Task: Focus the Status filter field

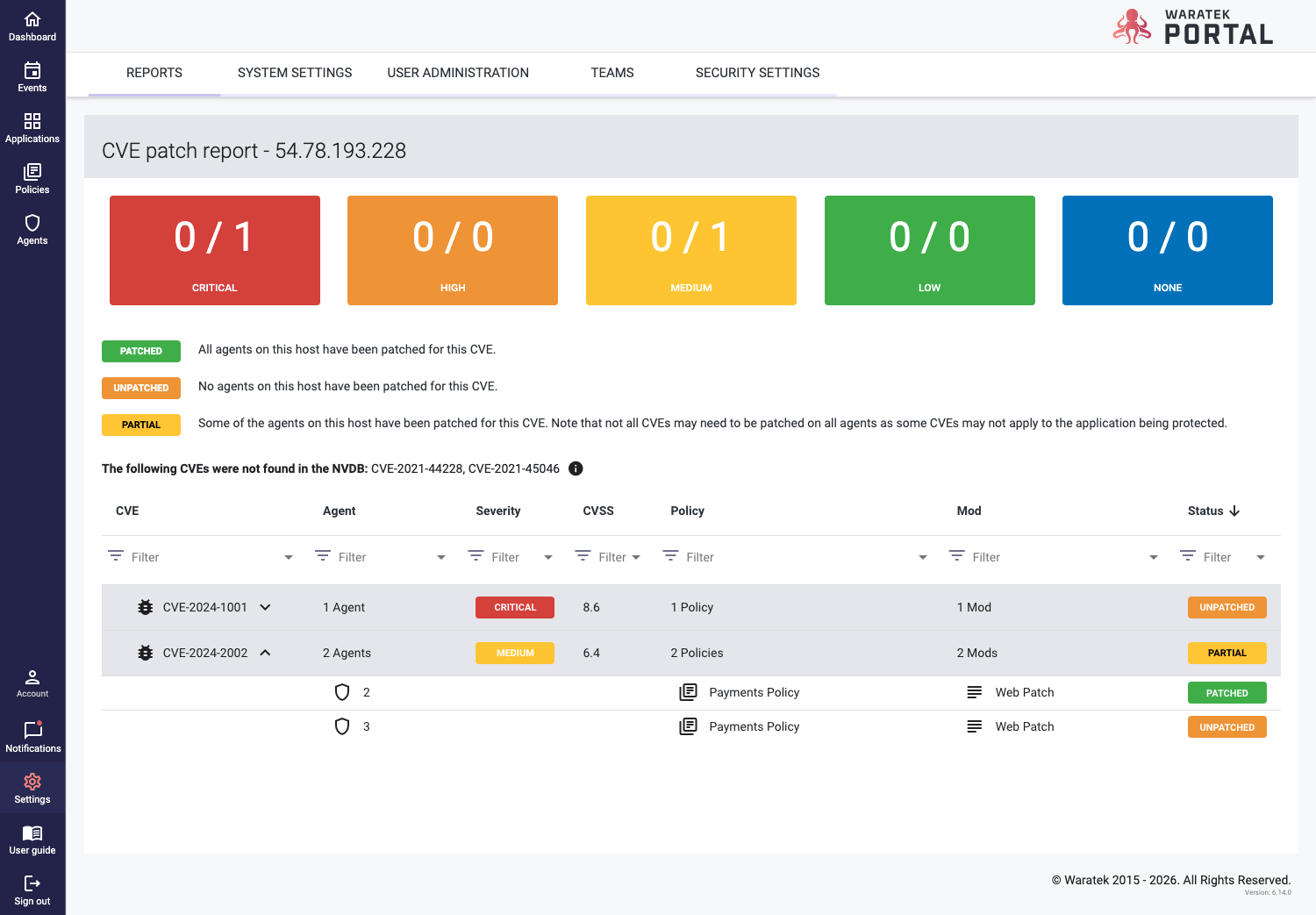Action: tap(1226, 557)
